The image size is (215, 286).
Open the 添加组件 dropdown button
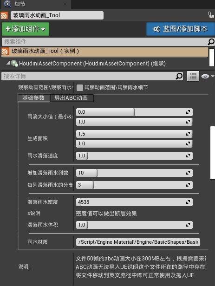(26, 29)
